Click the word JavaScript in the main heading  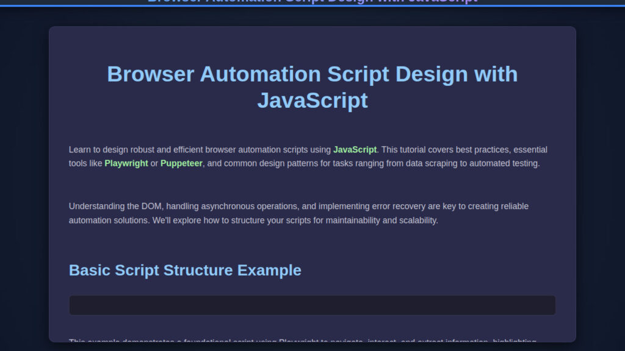tap(312, 100)
